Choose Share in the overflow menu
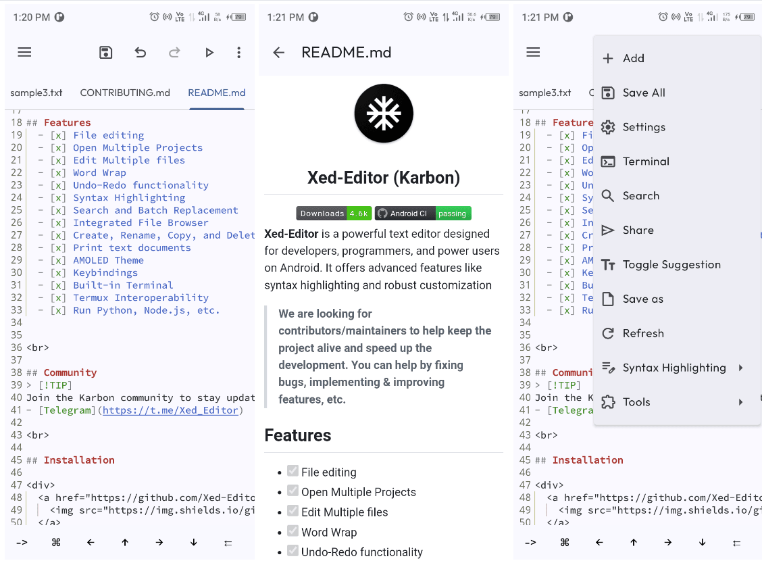The height and width of the screenshot is (565, 762). (x=676, y=230)
